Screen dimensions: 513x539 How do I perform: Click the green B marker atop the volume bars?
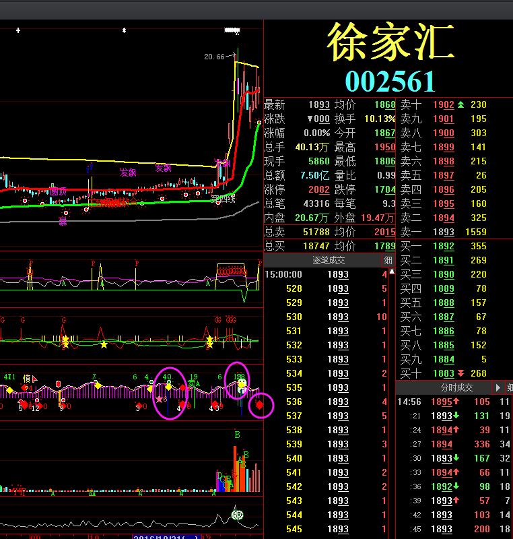[x=237, y=435]
